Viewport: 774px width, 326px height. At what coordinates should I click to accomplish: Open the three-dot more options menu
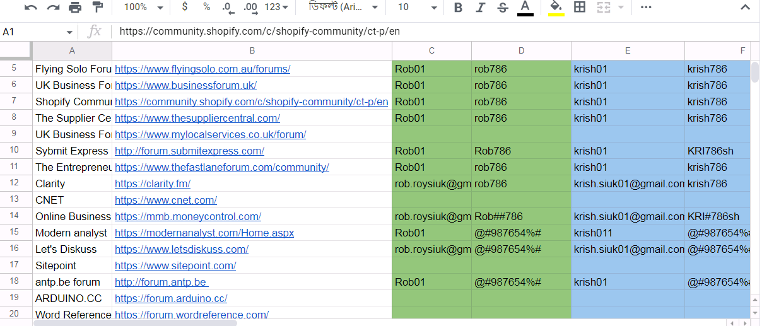646,8
